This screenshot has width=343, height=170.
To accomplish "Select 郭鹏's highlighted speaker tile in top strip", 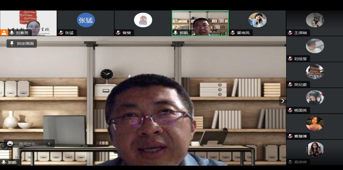I will click(200, 23).
